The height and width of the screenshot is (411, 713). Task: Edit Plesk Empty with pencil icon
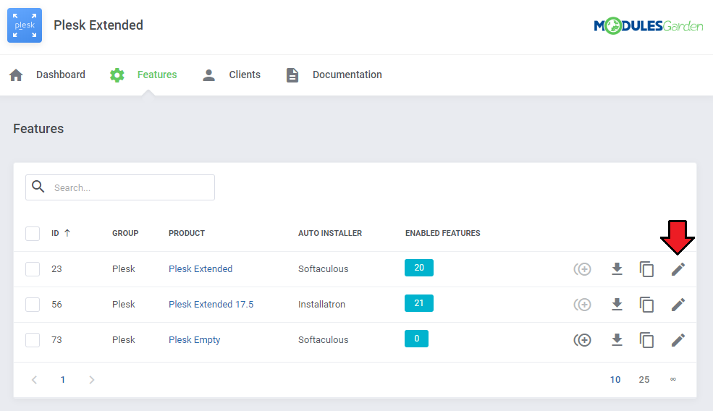pyautogui.click(x=678, y=340)
